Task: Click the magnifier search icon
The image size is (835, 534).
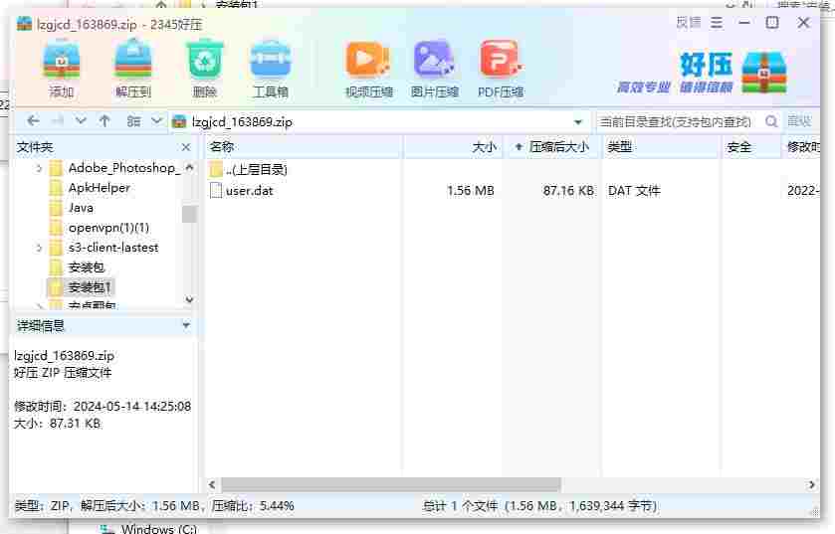Action: (771, 121)
